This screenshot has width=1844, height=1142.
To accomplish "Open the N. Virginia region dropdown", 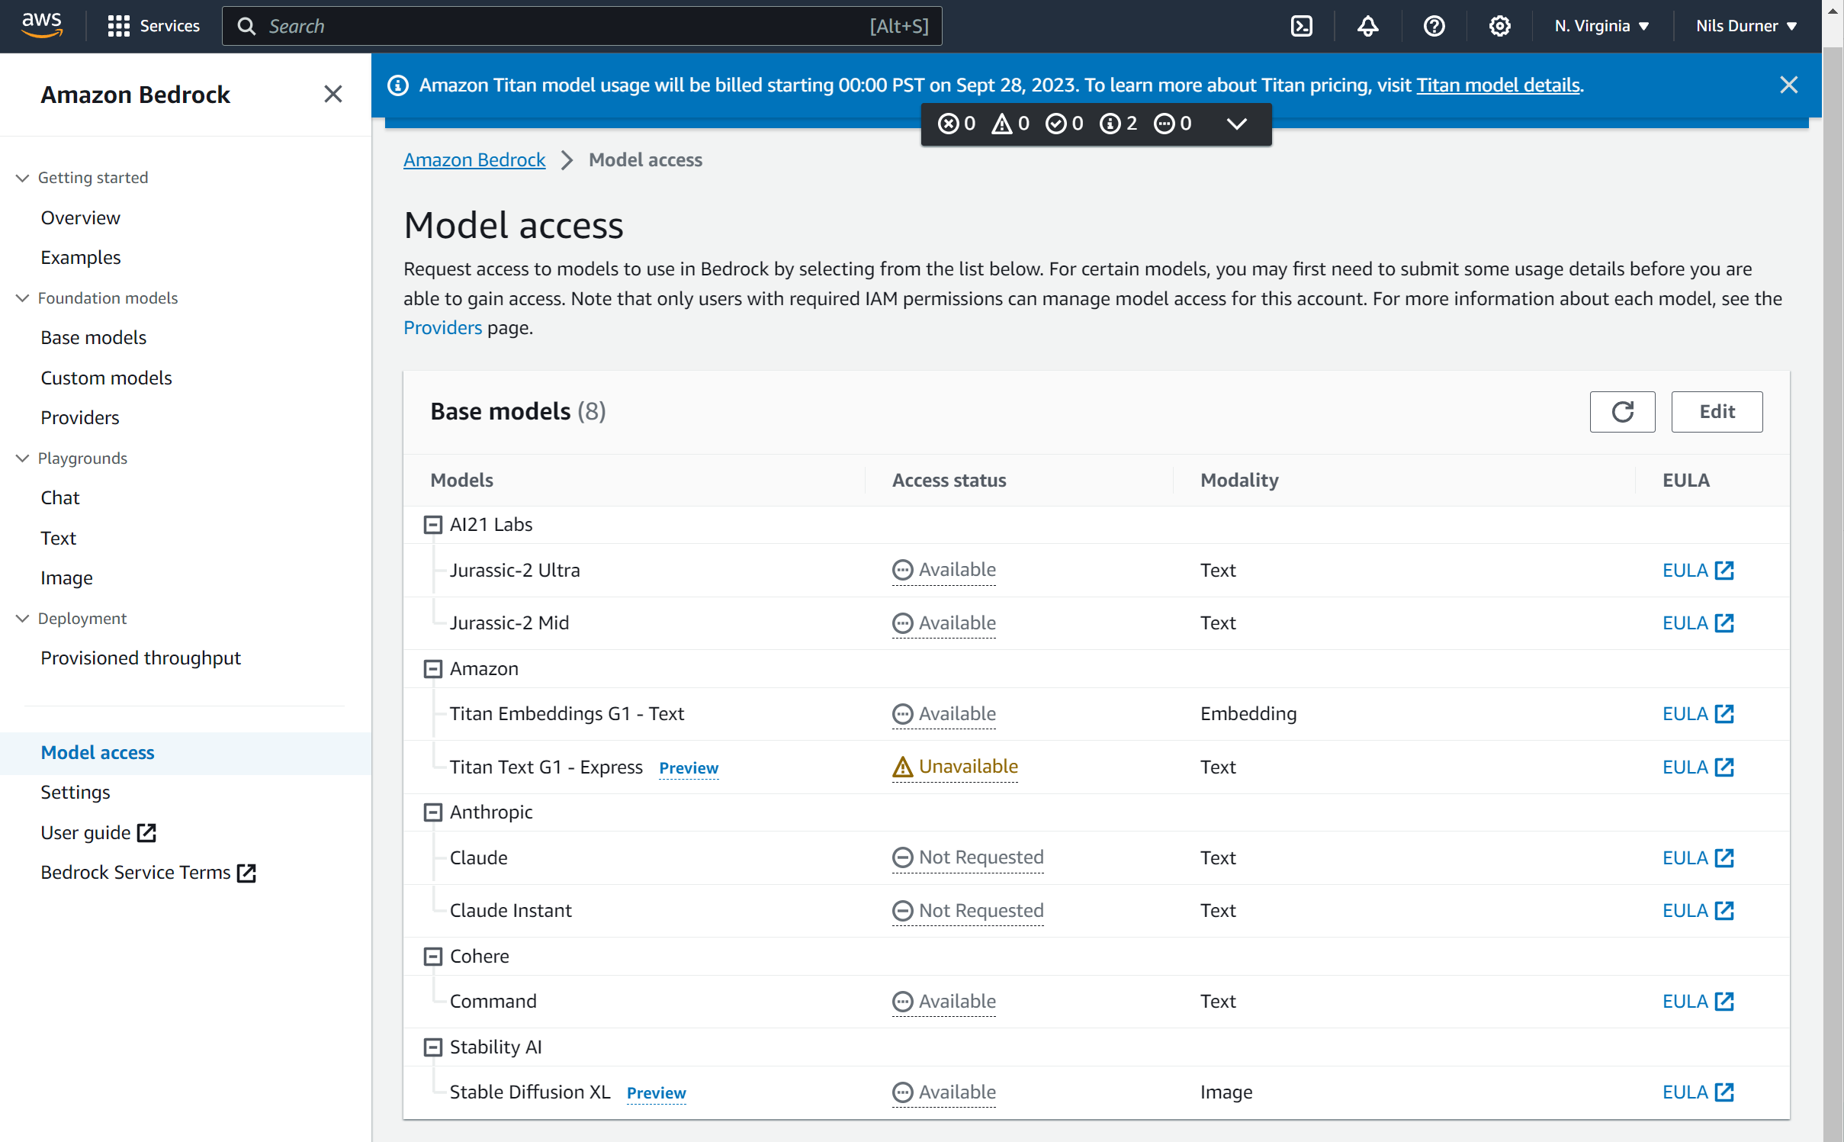I will coord(1601,26).
